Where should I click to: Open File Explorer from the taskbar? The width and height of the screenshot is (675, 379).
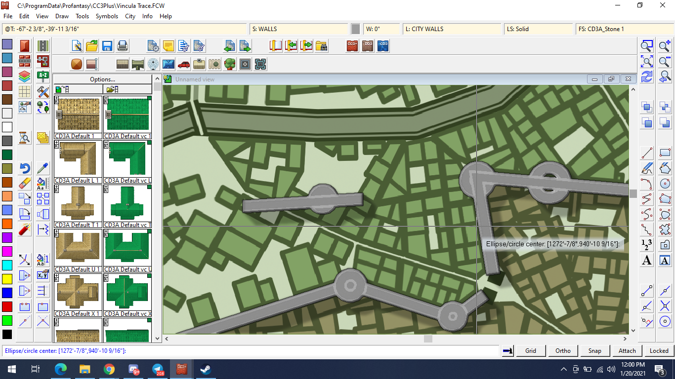(85, 369)
